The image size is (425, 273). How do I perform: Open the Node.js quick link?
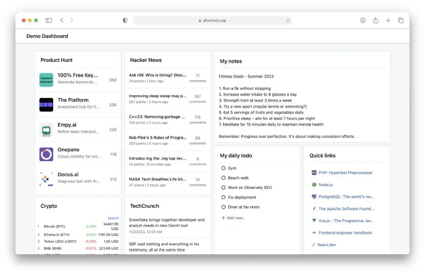[325, 185]
